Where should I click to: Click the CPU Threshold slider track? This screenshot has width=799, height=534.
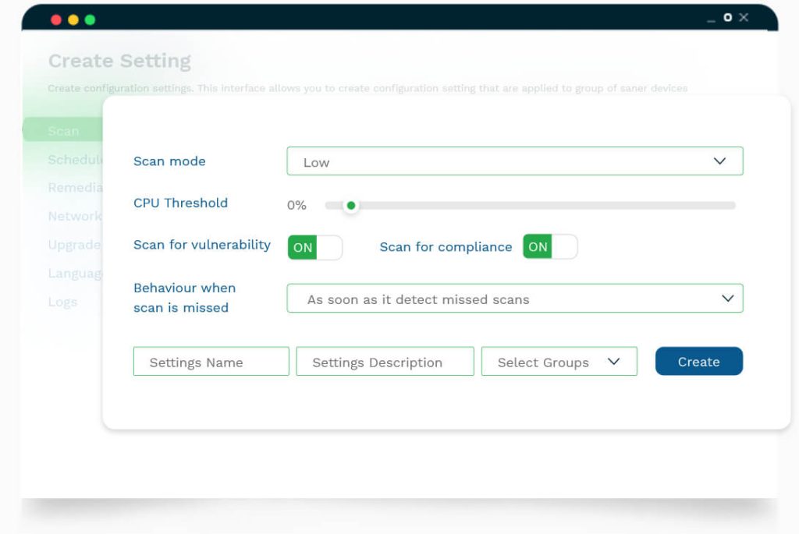(530, 205)
